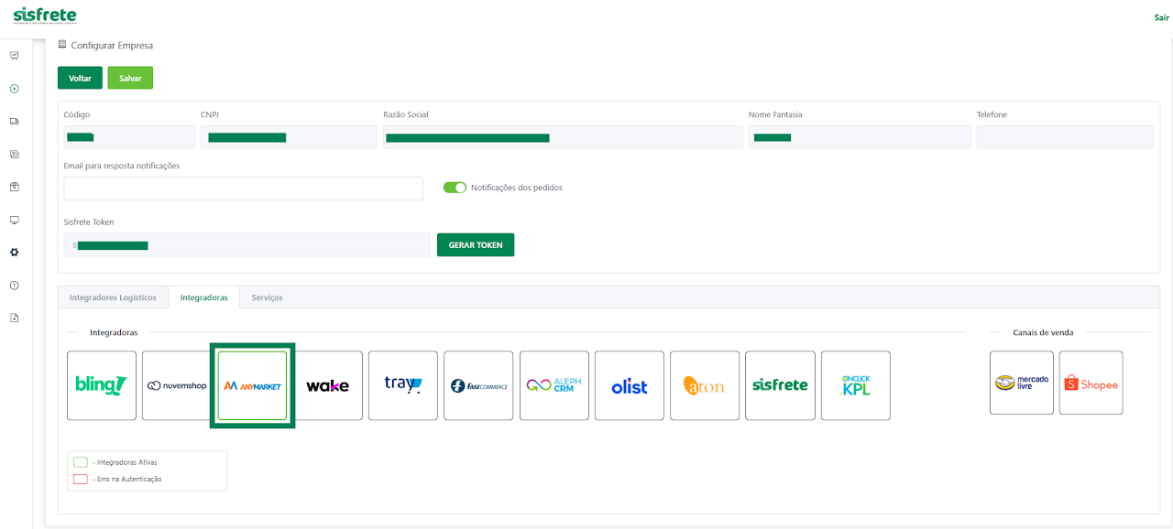Image resolution: width=1173 pixels, height=529 pixels.
Task: Click the Sair link
Action: click(x=1161, y=17)
